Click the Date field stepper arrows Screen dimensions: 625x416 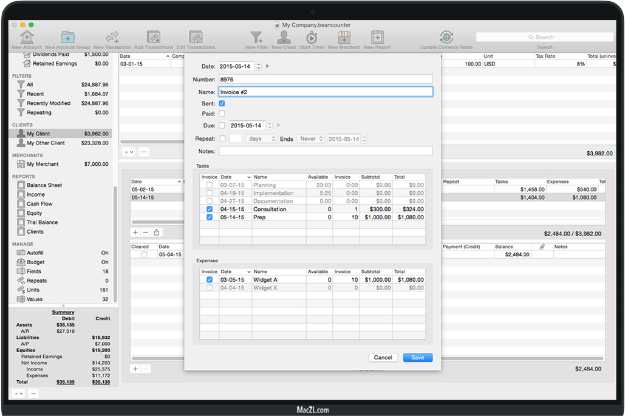[x=259, y=66]
